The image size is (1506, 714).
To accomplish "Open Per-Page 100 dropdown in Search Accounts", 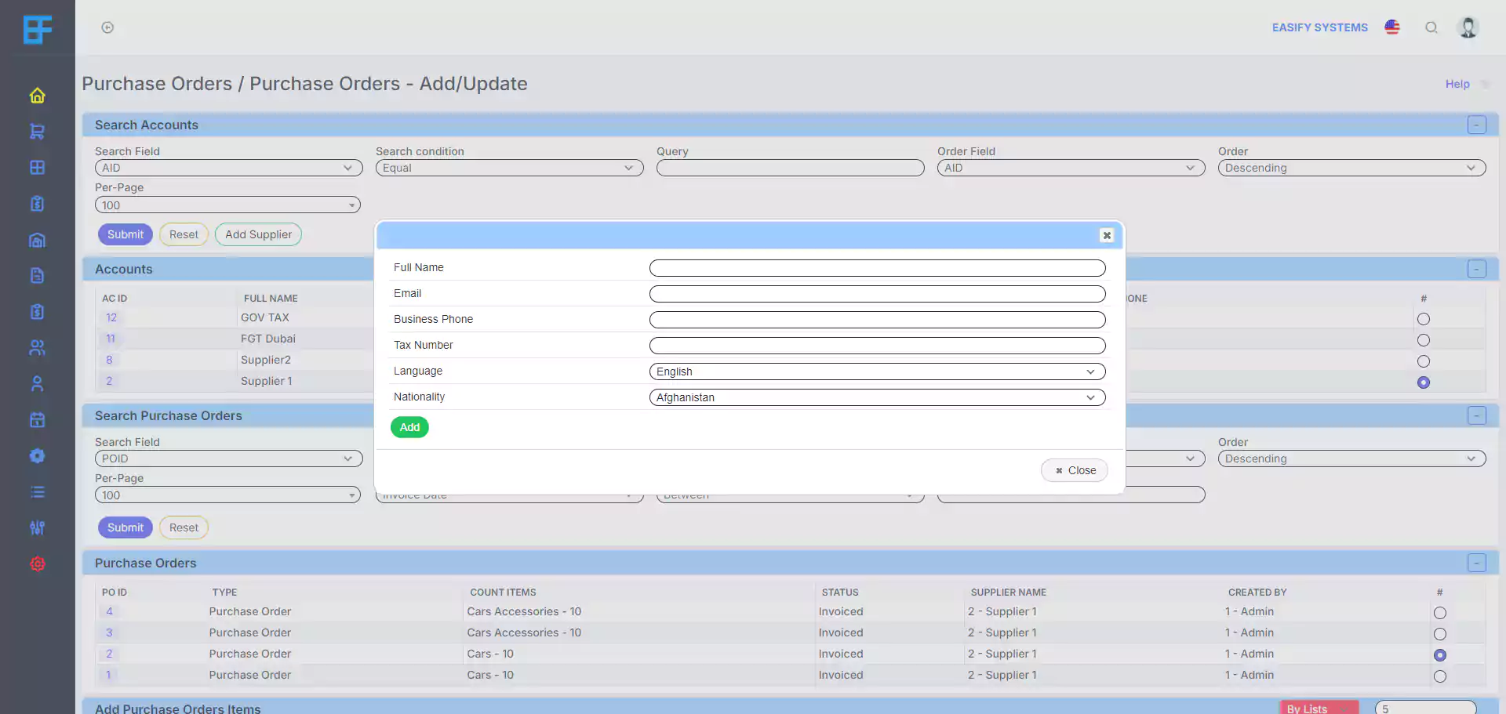I will tap(227, 205).
